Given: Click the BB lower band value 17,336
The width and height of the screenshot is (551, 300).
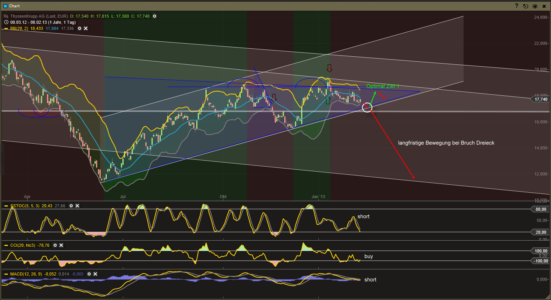Looking at the screenshot, I should point(68,28).
